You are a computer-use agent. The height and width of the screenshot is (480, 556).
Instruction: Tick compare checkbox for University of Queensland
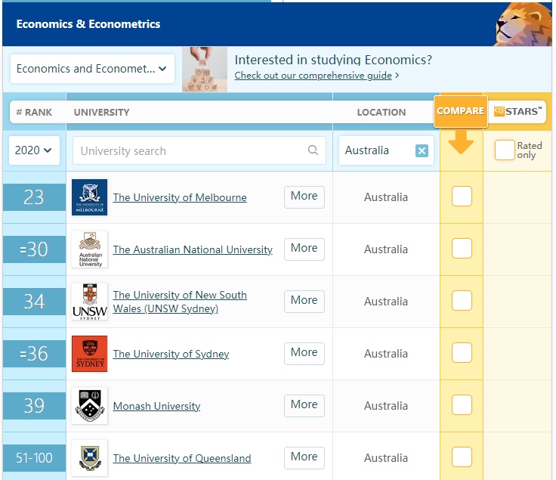pos(462,457)
